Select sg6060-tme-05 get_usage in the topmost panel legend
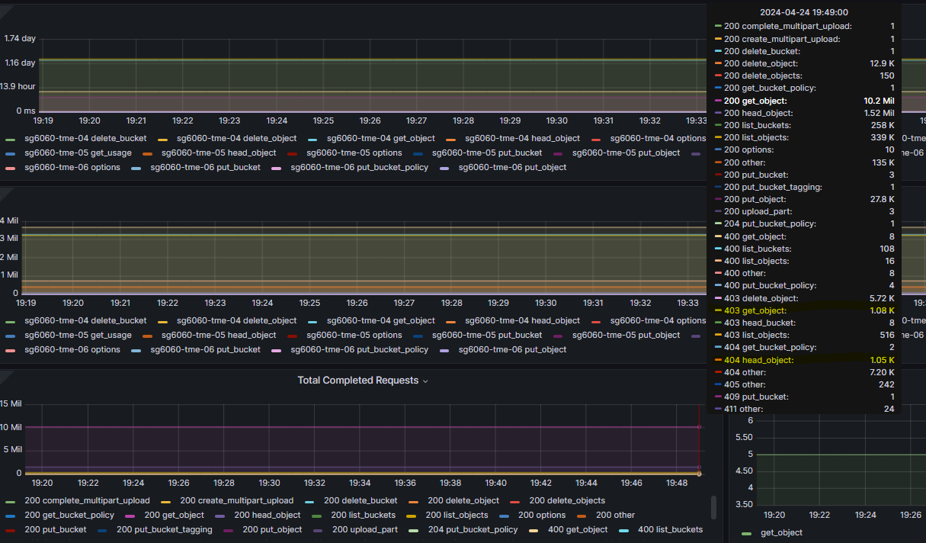The width and height of the screenshot is (926, 543). pyautogui.click(x=78, y=153)
